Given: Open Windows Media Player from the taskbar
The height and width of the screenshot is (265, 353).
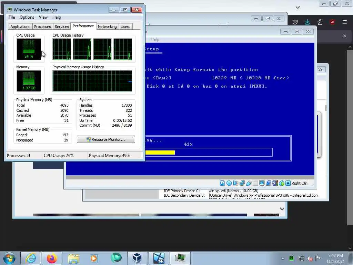Looking at the screenshot, I should [x=94, y=258].
